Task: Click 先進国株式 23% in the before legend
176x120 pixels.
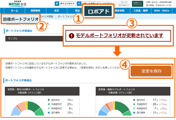Action: [x=60, y=104]
